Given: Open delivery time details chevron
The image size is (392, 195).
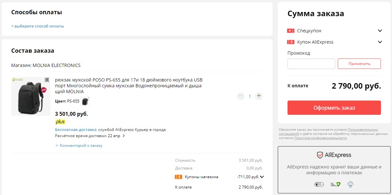Looking at the screenshot, I should tap(124, 136).
